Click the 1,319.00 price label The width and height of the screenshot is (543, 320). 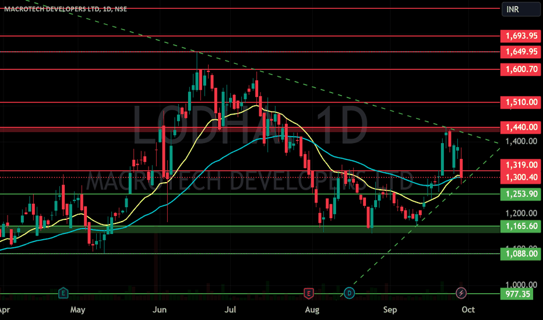pos(520,165)
